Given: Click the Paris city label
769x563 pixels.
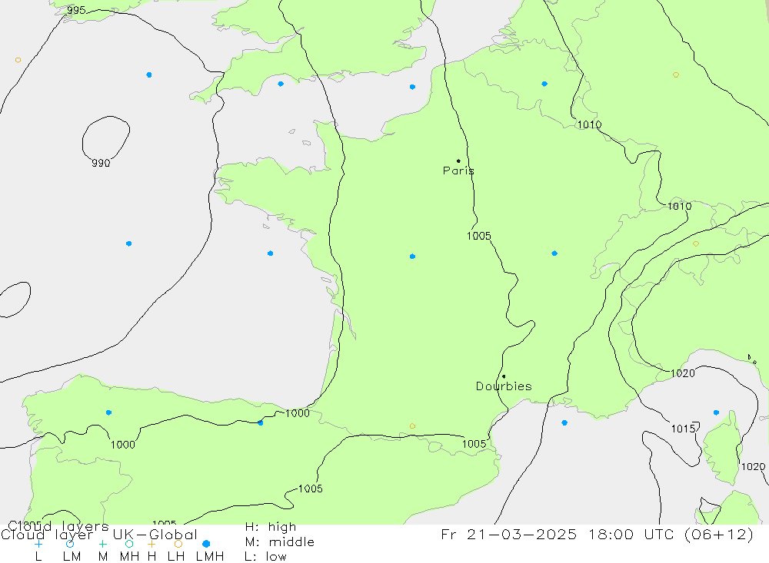Looking at the screenshot, I should pos(458,171).
